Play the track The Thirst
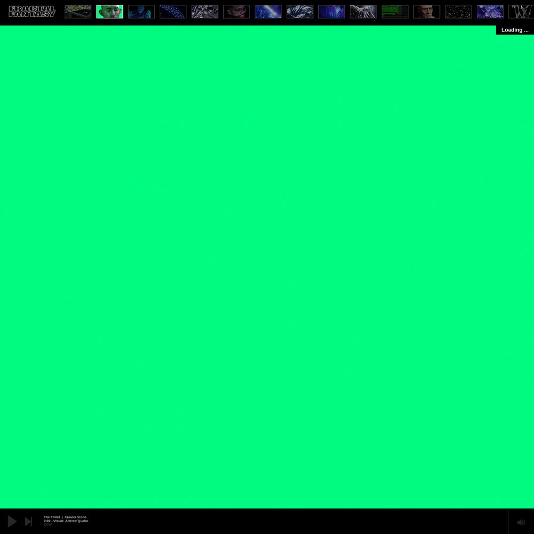This screenshot has width=534, height=534. point(12,521)
